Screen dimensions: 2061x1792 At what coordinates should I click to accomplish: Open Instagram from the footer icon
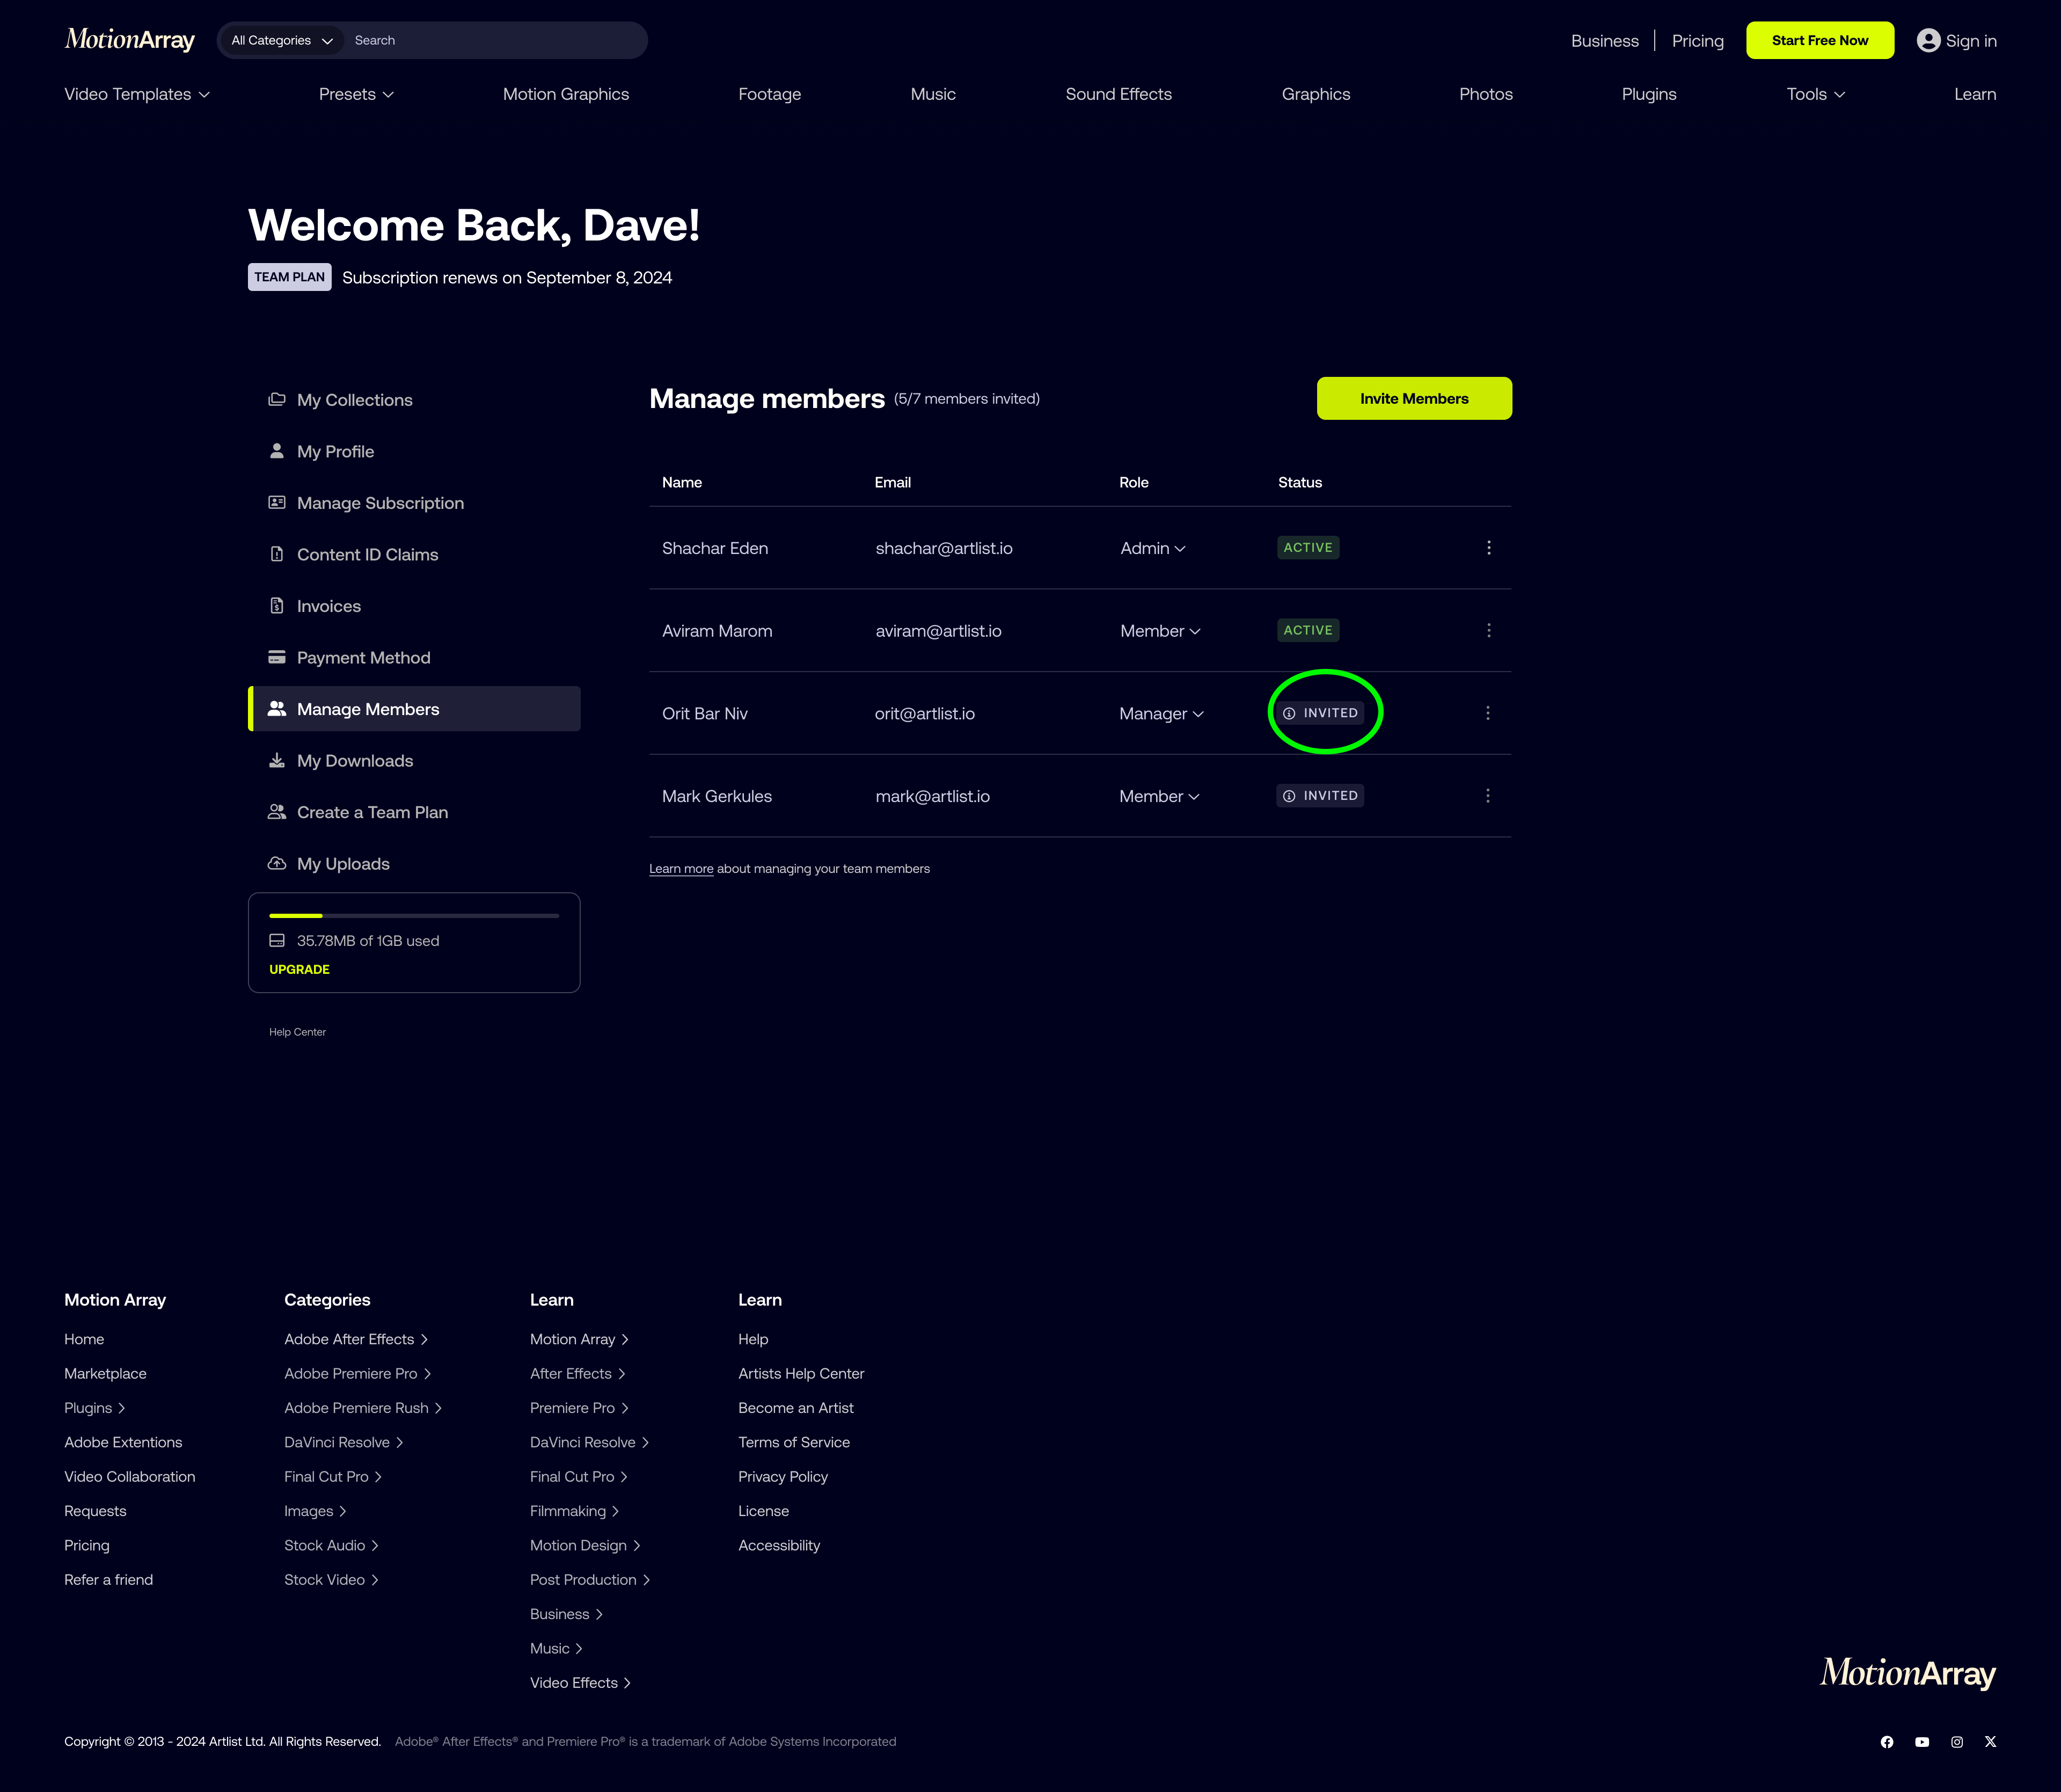tap(1957, 1742)
